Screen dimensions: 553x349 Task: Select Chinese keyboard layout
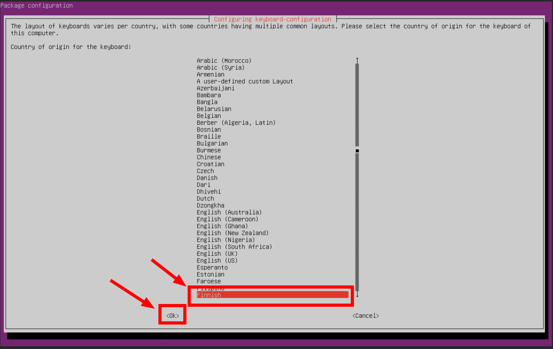209,157
